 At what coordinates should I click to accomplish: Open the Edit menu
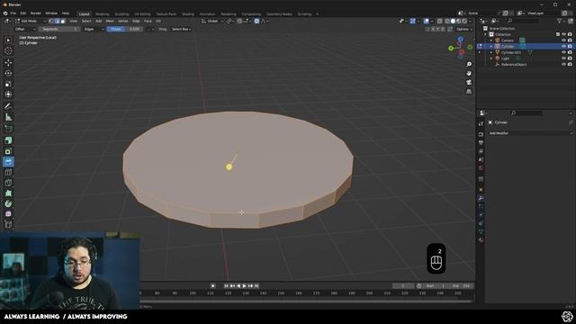pyautogui.click(x=23, y=13)
